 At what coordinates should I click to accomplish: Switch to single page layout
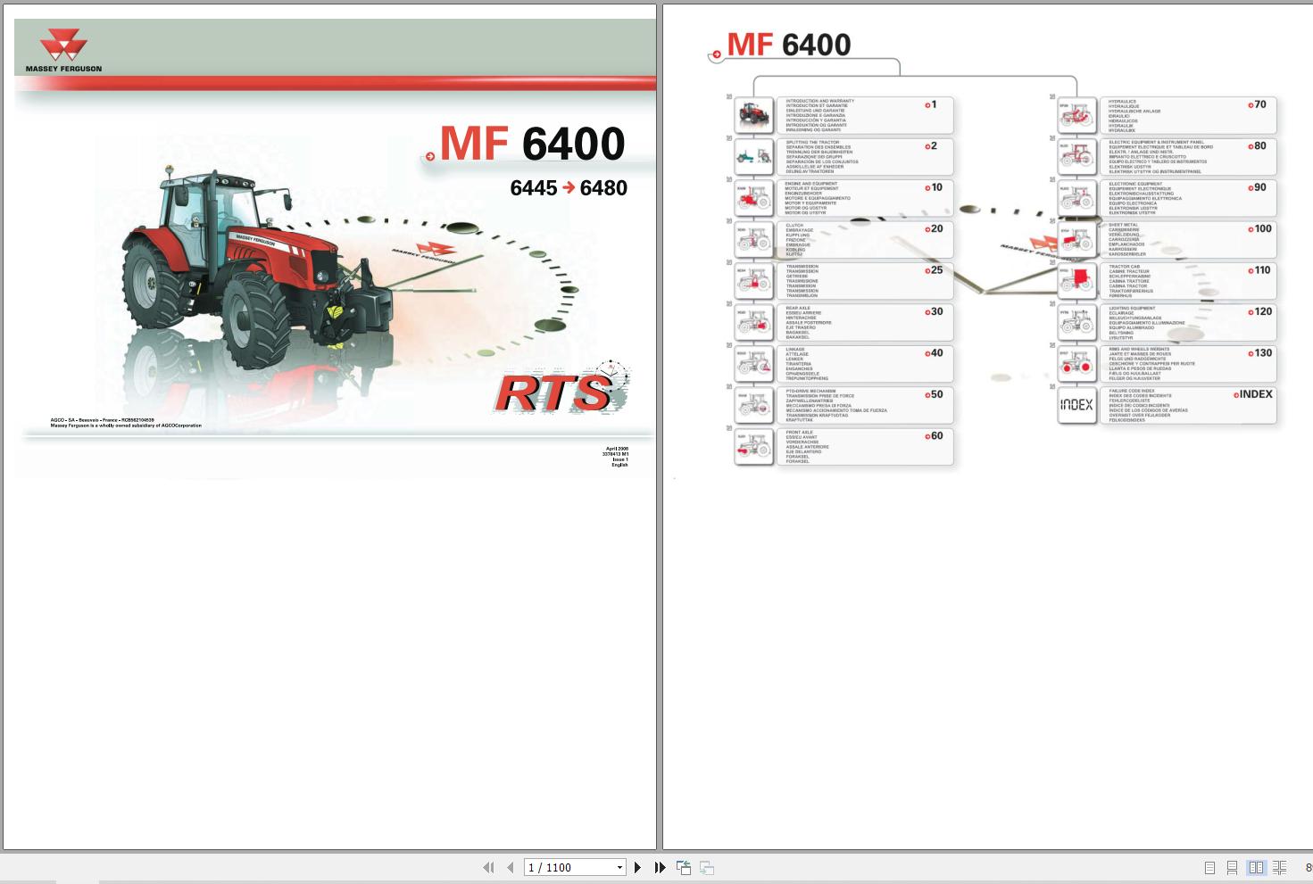coord(1209,867)
